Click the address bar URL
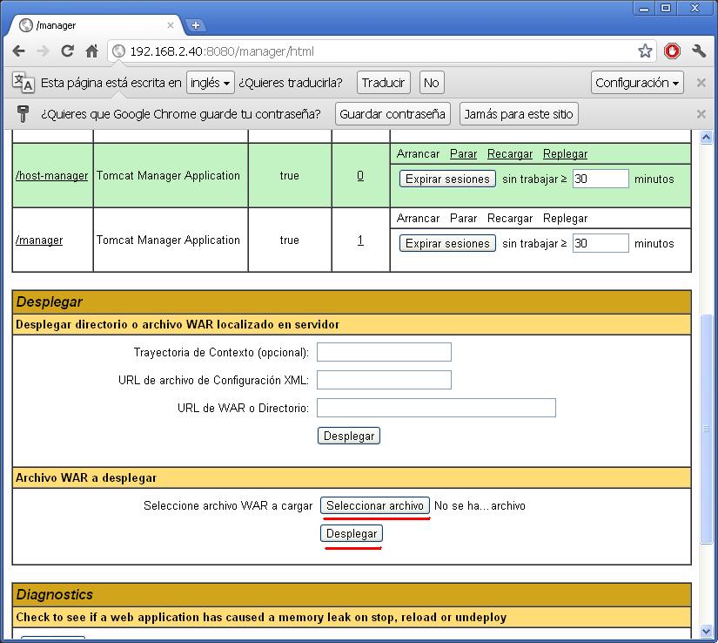The height and width of the screenshot is (643, 718). (x=222, y=51)
